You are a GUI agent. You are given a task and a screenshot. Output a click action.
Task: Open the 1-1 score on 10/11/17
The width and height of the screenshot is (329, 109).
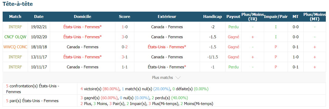tap(125, 67)
